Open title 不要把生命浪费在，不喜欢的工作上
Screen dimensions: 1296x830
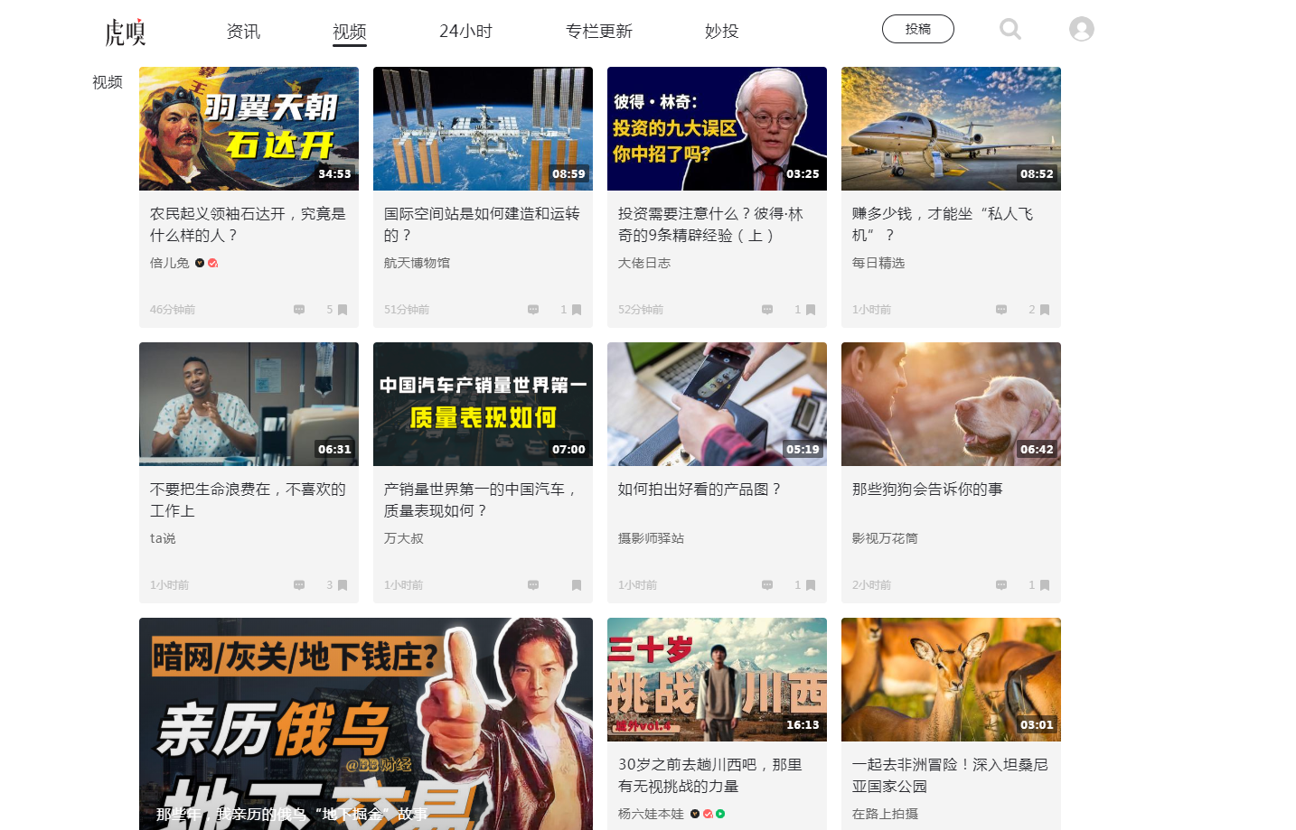point(248,500)
